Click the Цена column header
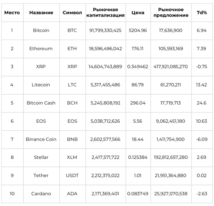This screenshot has width=214, height=206. coord(138,13)
